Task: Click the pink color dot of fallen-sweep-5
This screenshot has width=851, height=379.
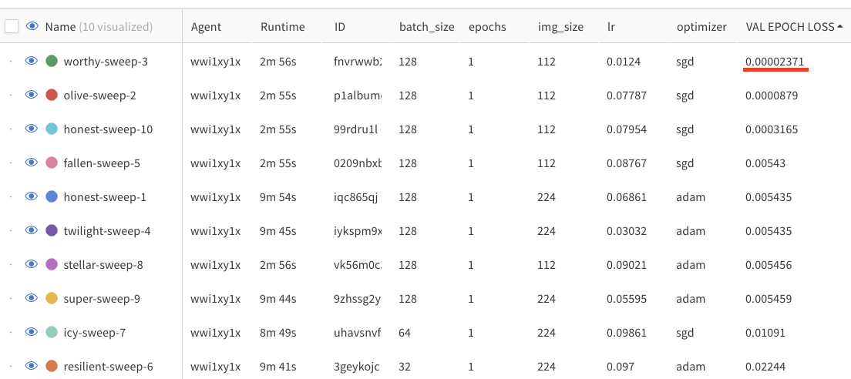Action: coord(52,163)
